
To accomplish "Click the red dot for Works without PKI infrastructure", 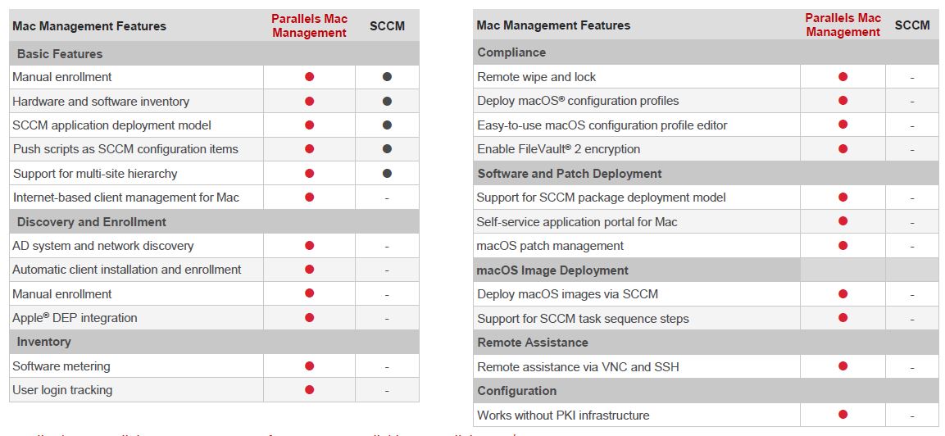I will [x=843, y=415].
